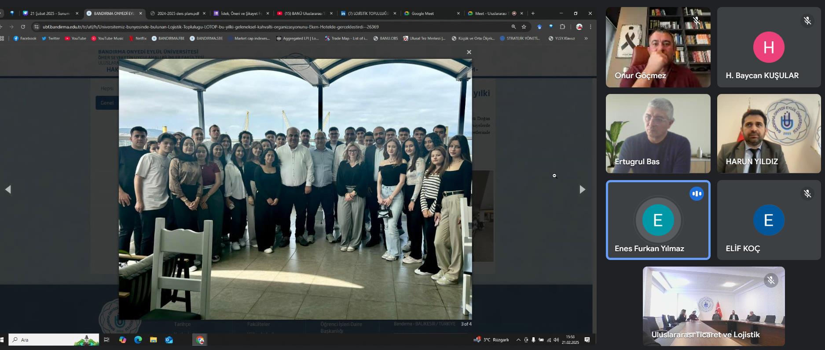Open Copilot from the taskbar
Screen dimensions: 825x350
123,340
